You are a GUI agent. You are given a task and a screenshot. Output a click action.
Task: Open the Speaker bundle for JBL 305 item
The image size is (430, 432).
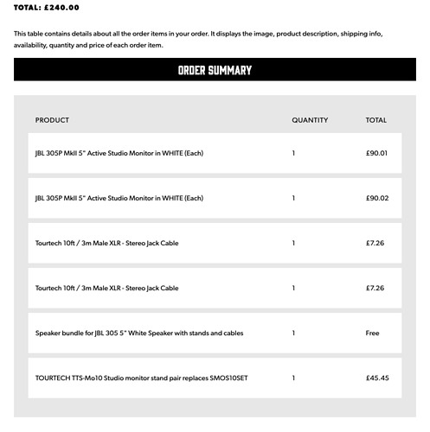139,333
